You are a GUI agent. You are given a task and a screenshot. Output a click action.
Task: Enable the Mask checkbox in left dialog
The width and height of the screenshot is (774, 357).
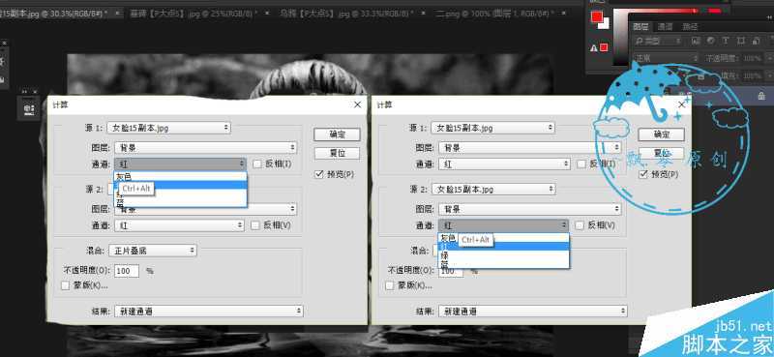pos(65,285)
